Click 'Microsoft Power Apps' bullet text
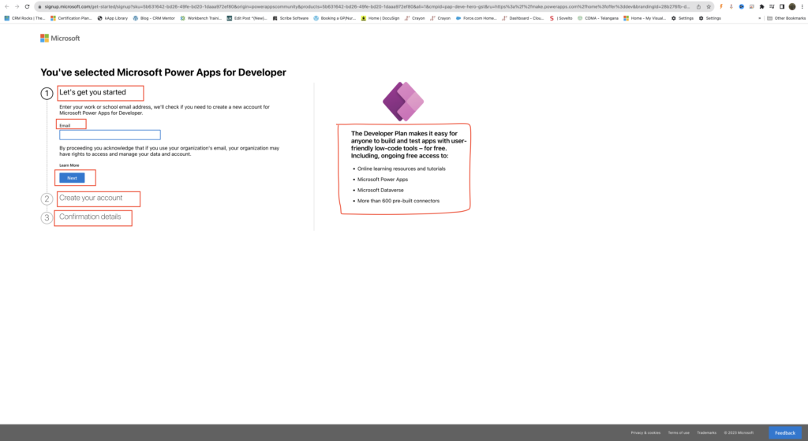The width and height of the screenshot is (808, 441). (383, 180)
